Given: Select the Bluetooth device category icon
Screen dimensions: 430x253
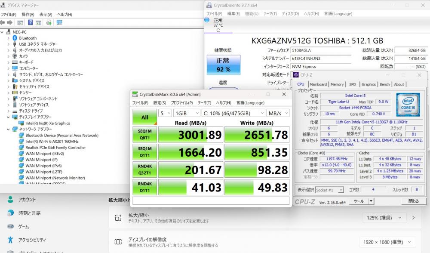Looking at the screenshot, I should [x=15, y=38].
